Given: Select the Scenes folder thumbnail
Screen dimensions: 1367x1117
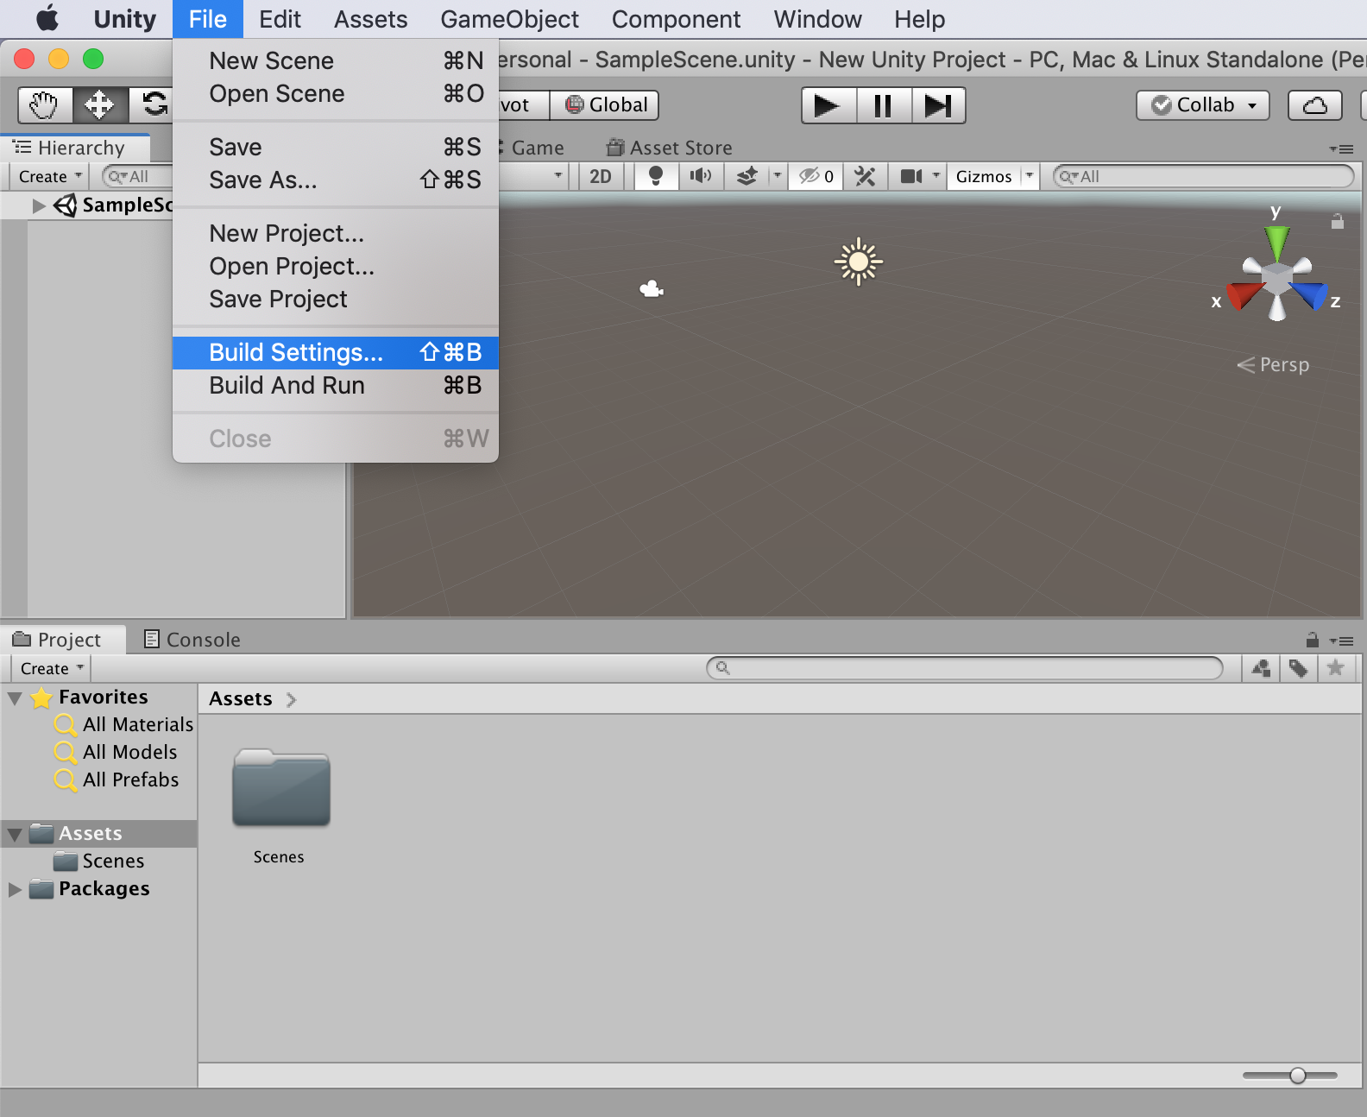Looking at the screenshot, I should (280, 789).
